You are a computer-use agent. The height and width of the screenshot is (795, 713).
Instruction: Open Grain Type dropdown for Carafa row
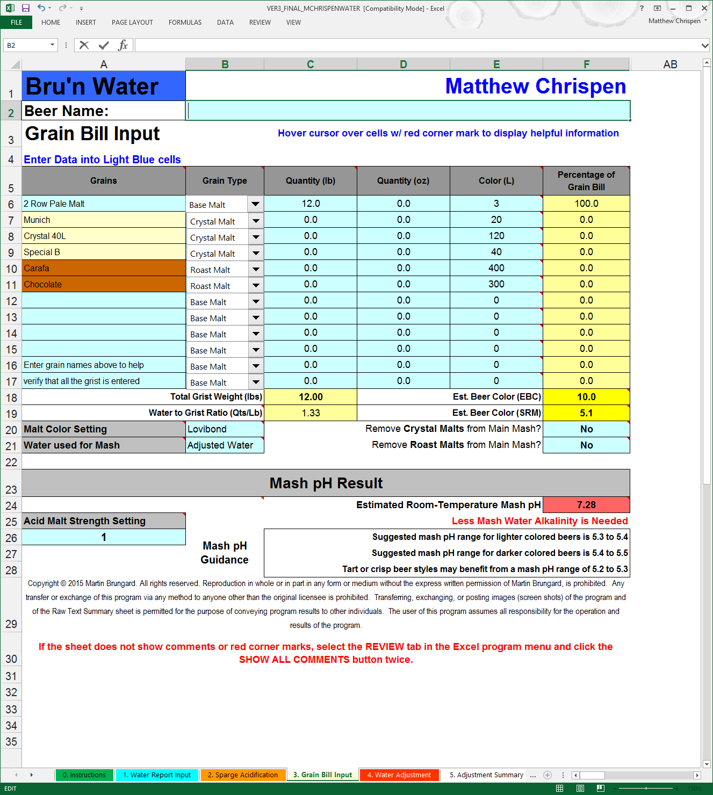[256, 269]
